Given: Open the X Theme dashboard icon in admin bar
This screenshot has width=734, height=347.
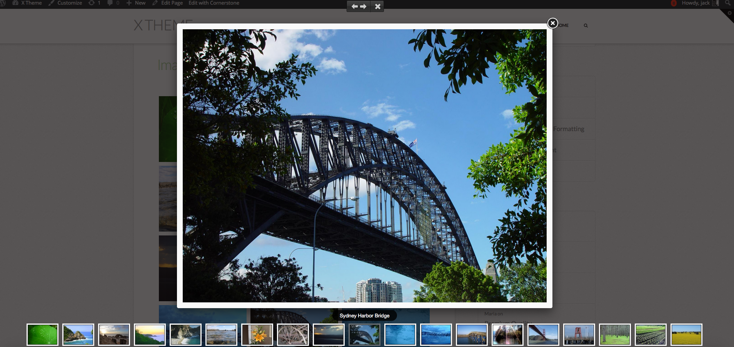Looking at the screenshot, I should [15, 3].
